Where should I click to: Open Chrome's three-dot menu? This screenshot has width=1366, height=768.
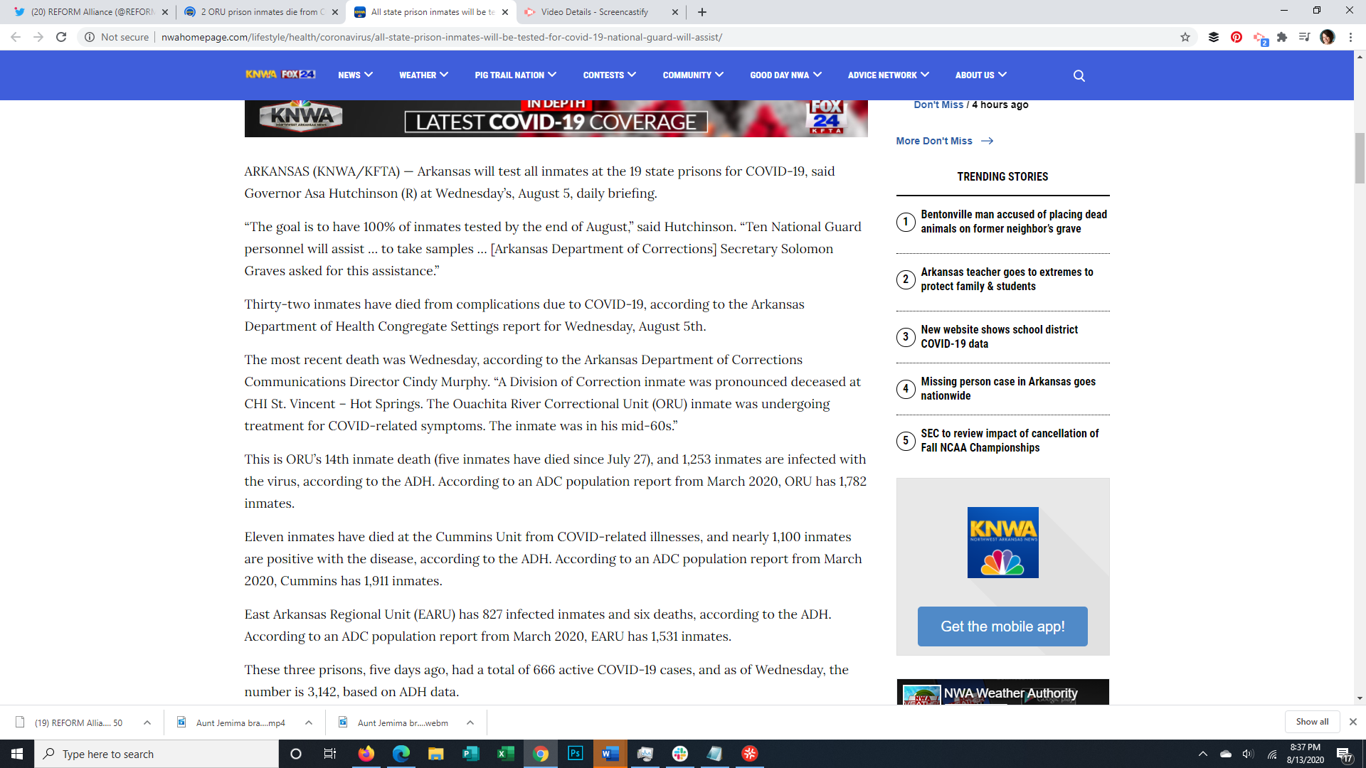pos(1350,37)
